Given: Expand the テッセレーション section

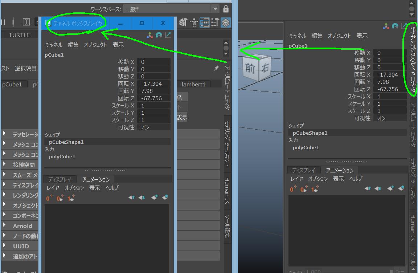Looking at the screenshot, I should point(4,133).
